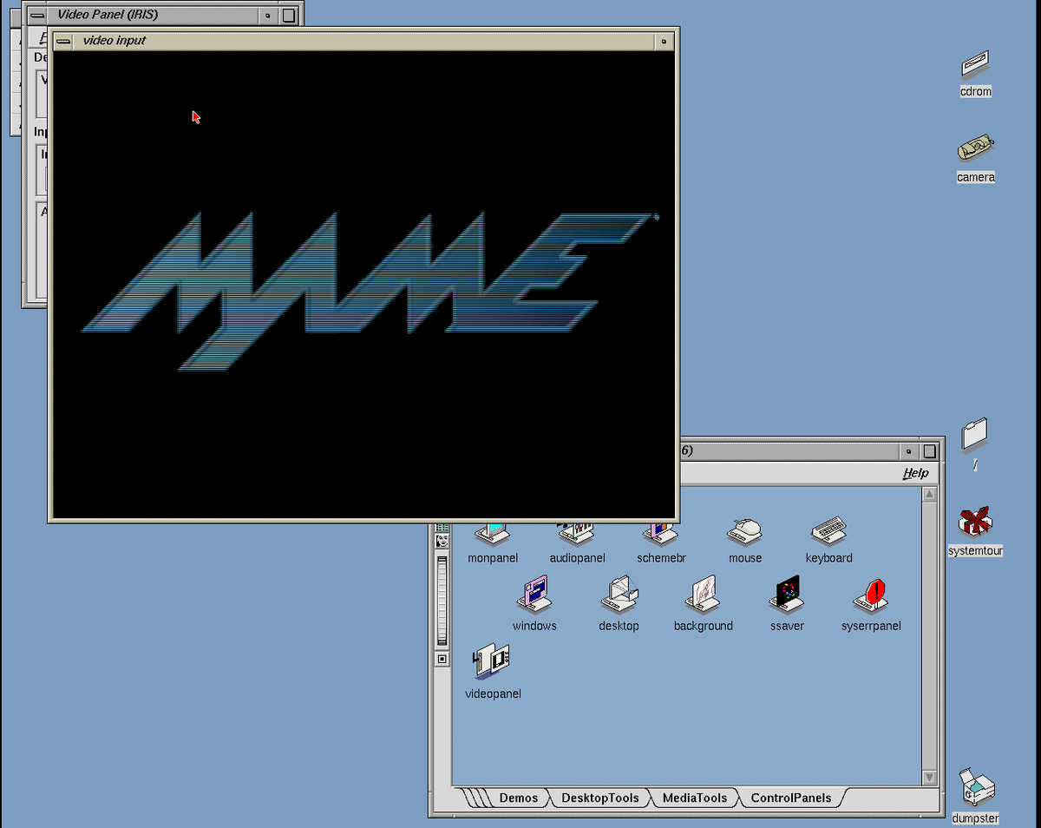Open the Help menu in icon catalog
This screenshot has height=828, width=1041.
point(915,473)
